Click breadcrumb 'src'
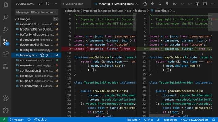This screenshot has height=122, width=218. pos(129,11)
